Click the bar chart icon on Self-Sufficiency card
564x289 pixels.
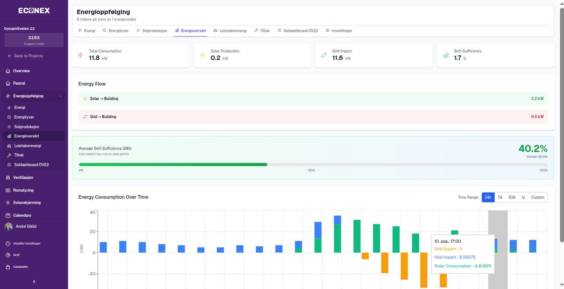click(x=446, y=55)
